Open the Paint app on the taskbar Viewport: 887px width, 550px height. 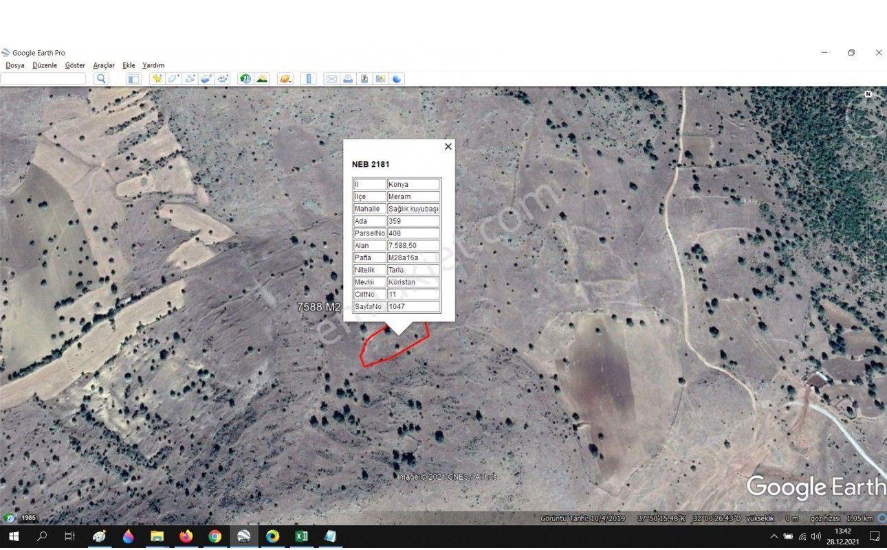tap(100, 536)
